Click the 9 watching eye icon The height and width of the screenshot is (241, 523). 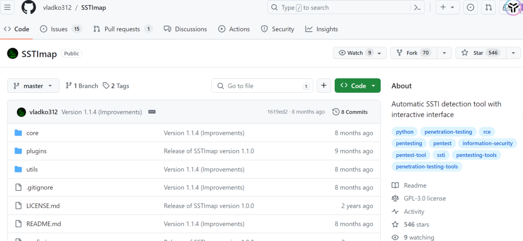coord(395,238)
